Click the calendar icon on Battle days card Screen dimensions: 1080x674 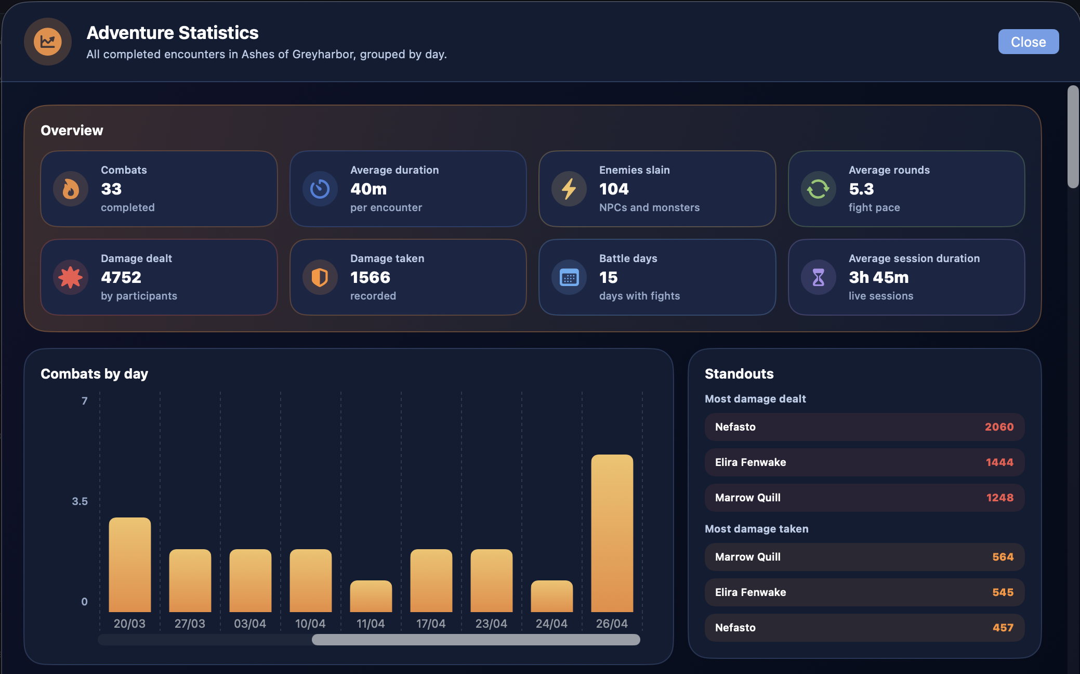568,277
